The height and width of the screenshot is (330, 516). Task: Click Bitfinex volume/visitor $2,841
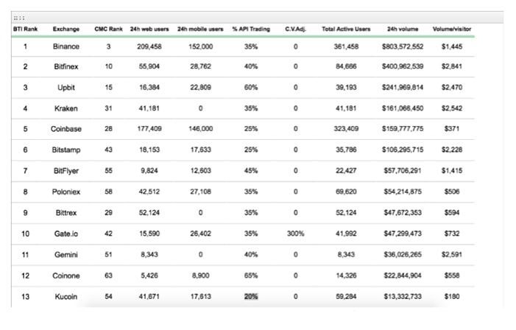(x=452, y=66)
